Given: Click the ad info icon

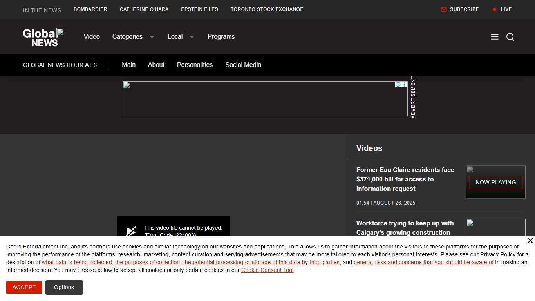Looking at the screenshot, I should coord(398,85).
